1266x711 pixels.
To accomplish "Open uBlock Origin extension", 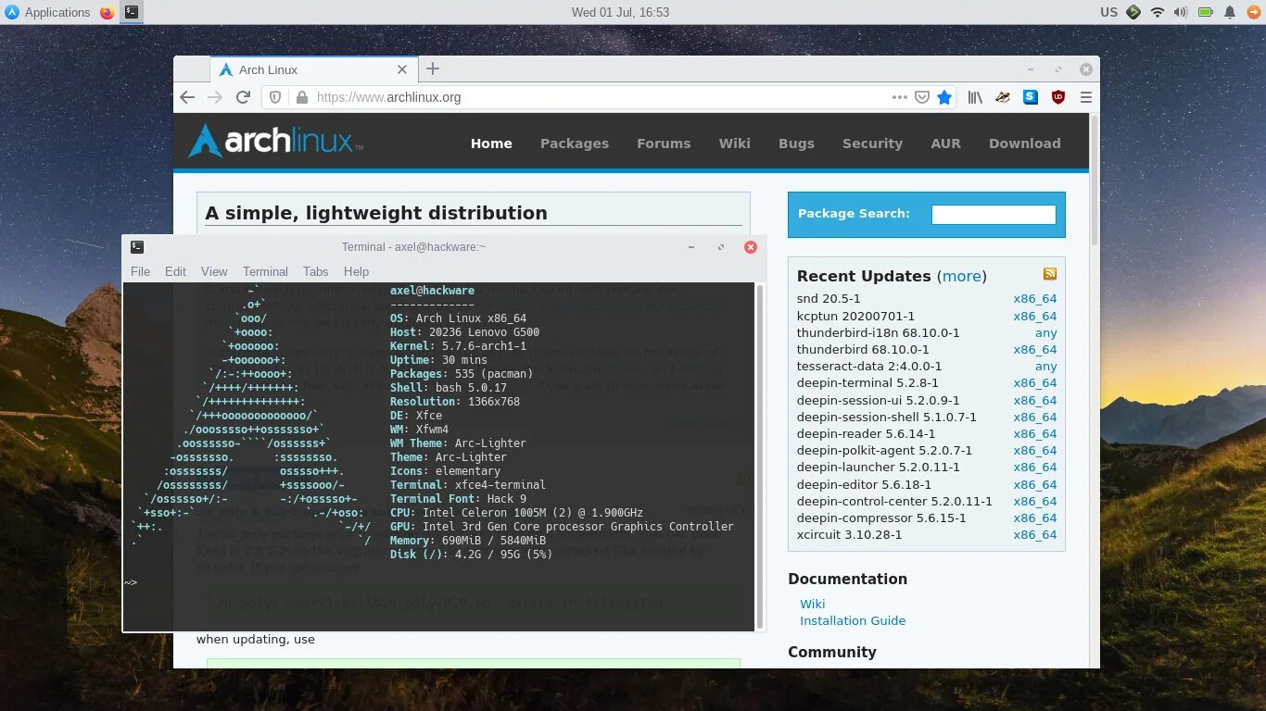I will click(x=1058, y=97).
